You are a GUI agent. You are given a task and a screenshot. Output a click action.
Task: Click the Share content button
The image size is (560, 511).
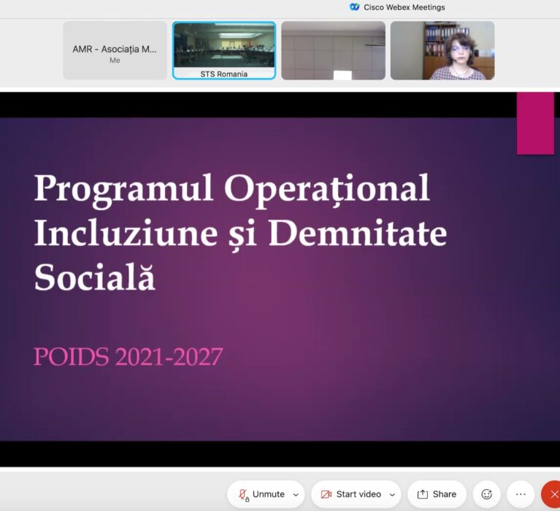click(x=437, y=494)
